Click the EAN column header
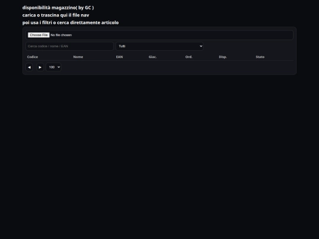The image size is (319, 239). click(x=119, y=57)
